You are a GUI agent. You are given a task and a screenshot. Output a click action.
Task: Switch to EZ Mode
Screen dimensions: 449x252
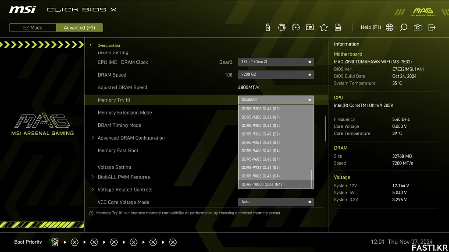point(32,28)
